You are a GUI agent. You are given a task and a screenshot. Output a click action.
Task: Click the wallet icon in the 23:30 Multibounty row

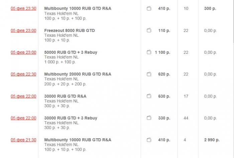[149, 9]
